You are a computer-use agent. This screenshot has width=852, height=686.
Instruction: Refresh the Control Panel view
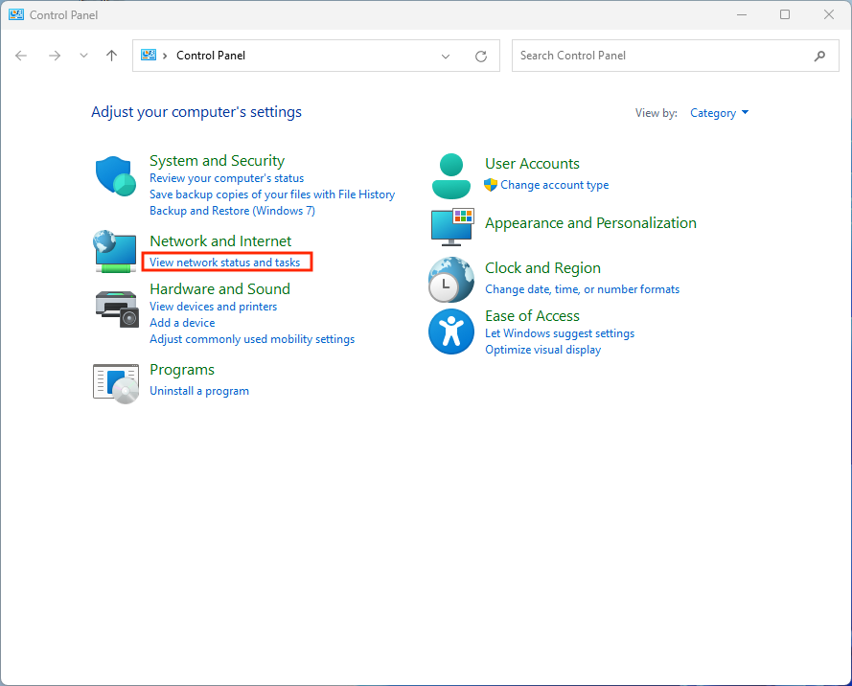481,56
